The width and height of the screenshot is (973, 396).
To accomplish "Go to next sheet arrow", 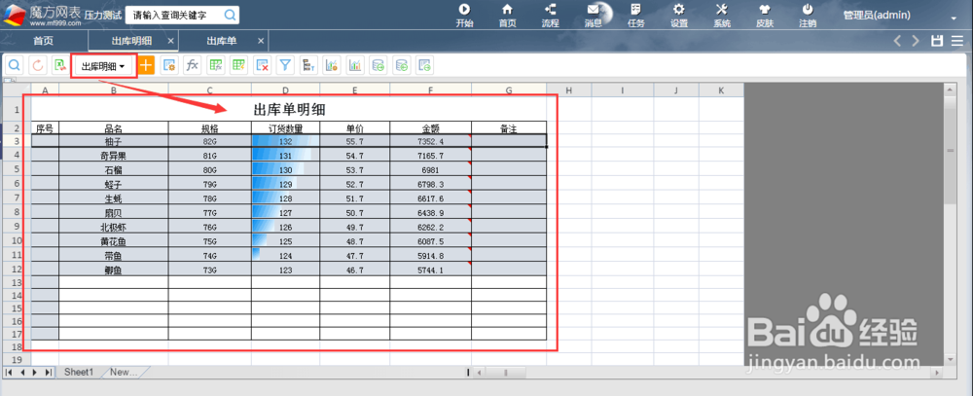I will [x=34, y=373].
